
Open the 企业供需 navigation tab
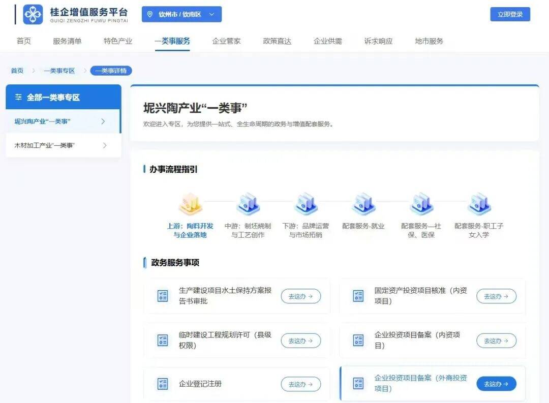tap(328, 41)
